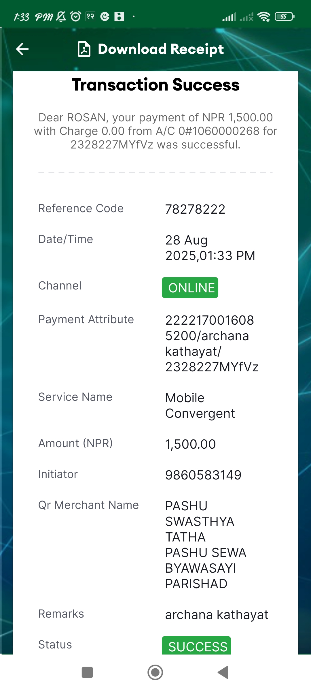Screen dimensions: 311x692
Task: Tap the Mobile Convergent service name
Action: point(200,406)
